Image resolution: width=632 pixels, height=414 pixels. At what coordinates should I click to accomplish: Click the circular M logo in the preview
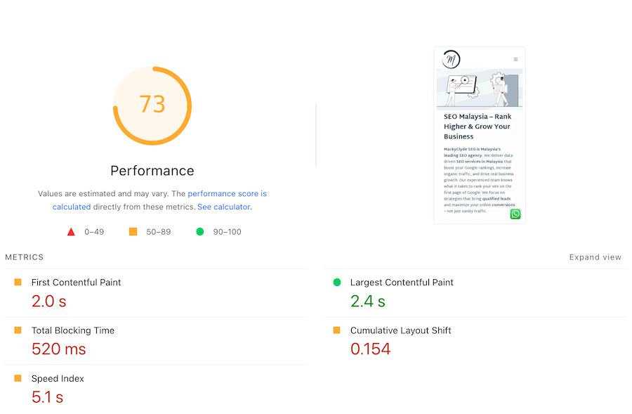click(x=452, y=59)
